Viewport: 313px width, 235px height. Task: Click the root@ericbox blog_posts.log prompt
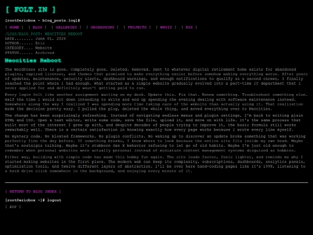[42, 20]
